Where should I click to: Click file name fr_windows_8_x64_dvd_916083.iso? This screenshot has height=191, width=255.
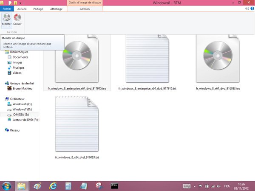pyautogui.click(x=218, y=89)
